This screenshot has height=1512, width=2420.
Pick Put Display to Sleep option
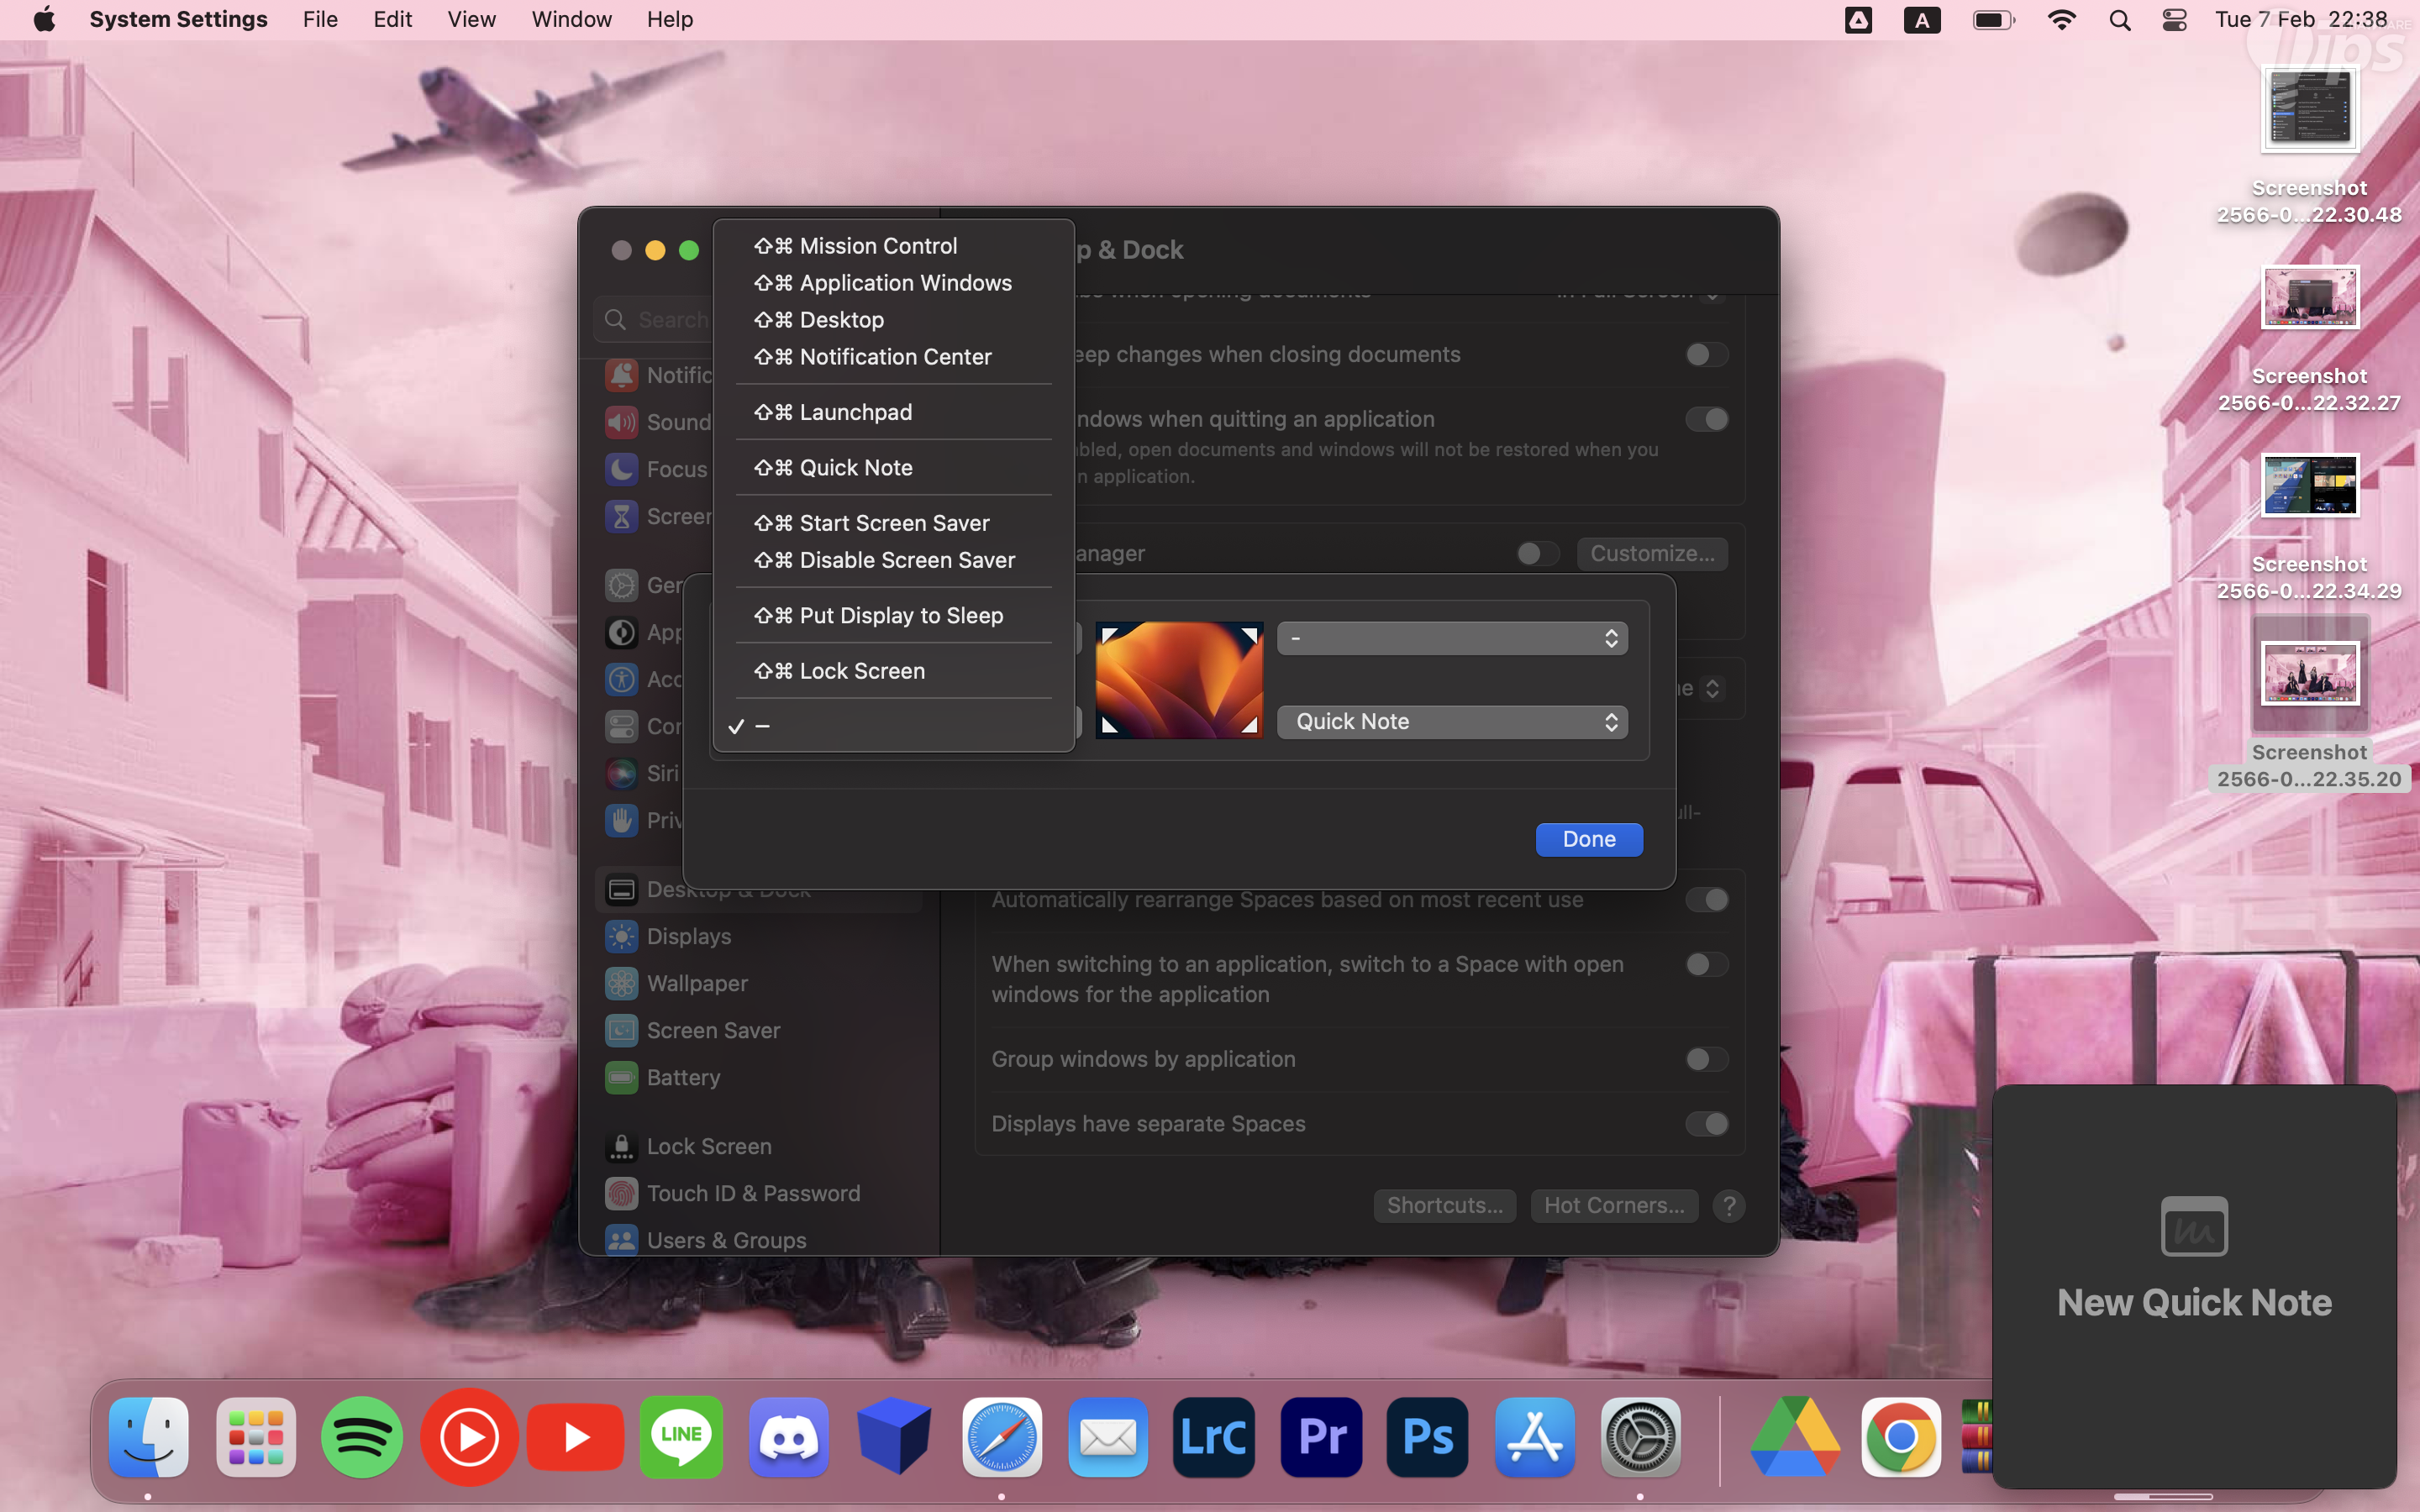(900, 616)
